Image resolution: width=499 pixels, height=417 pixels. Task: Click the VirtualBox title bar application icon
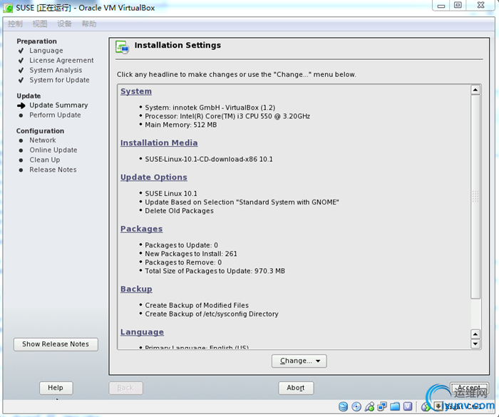8,8
